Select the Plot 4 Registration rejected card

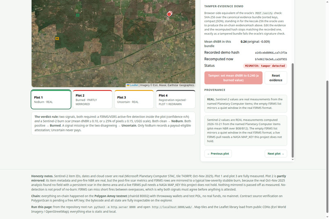tap(176, 100)
